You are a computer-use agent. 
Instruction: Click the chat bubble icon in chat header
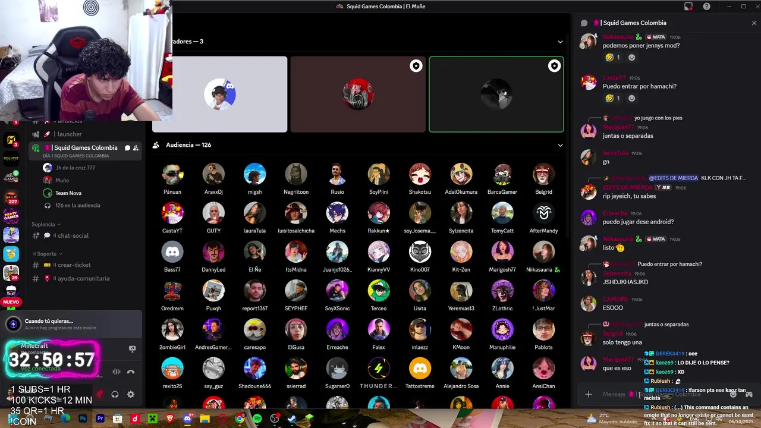(584, 23)
